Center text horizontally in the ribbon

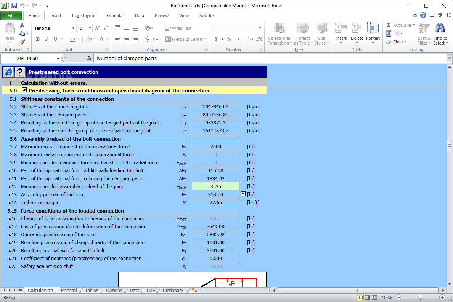[x=127, y=39]
